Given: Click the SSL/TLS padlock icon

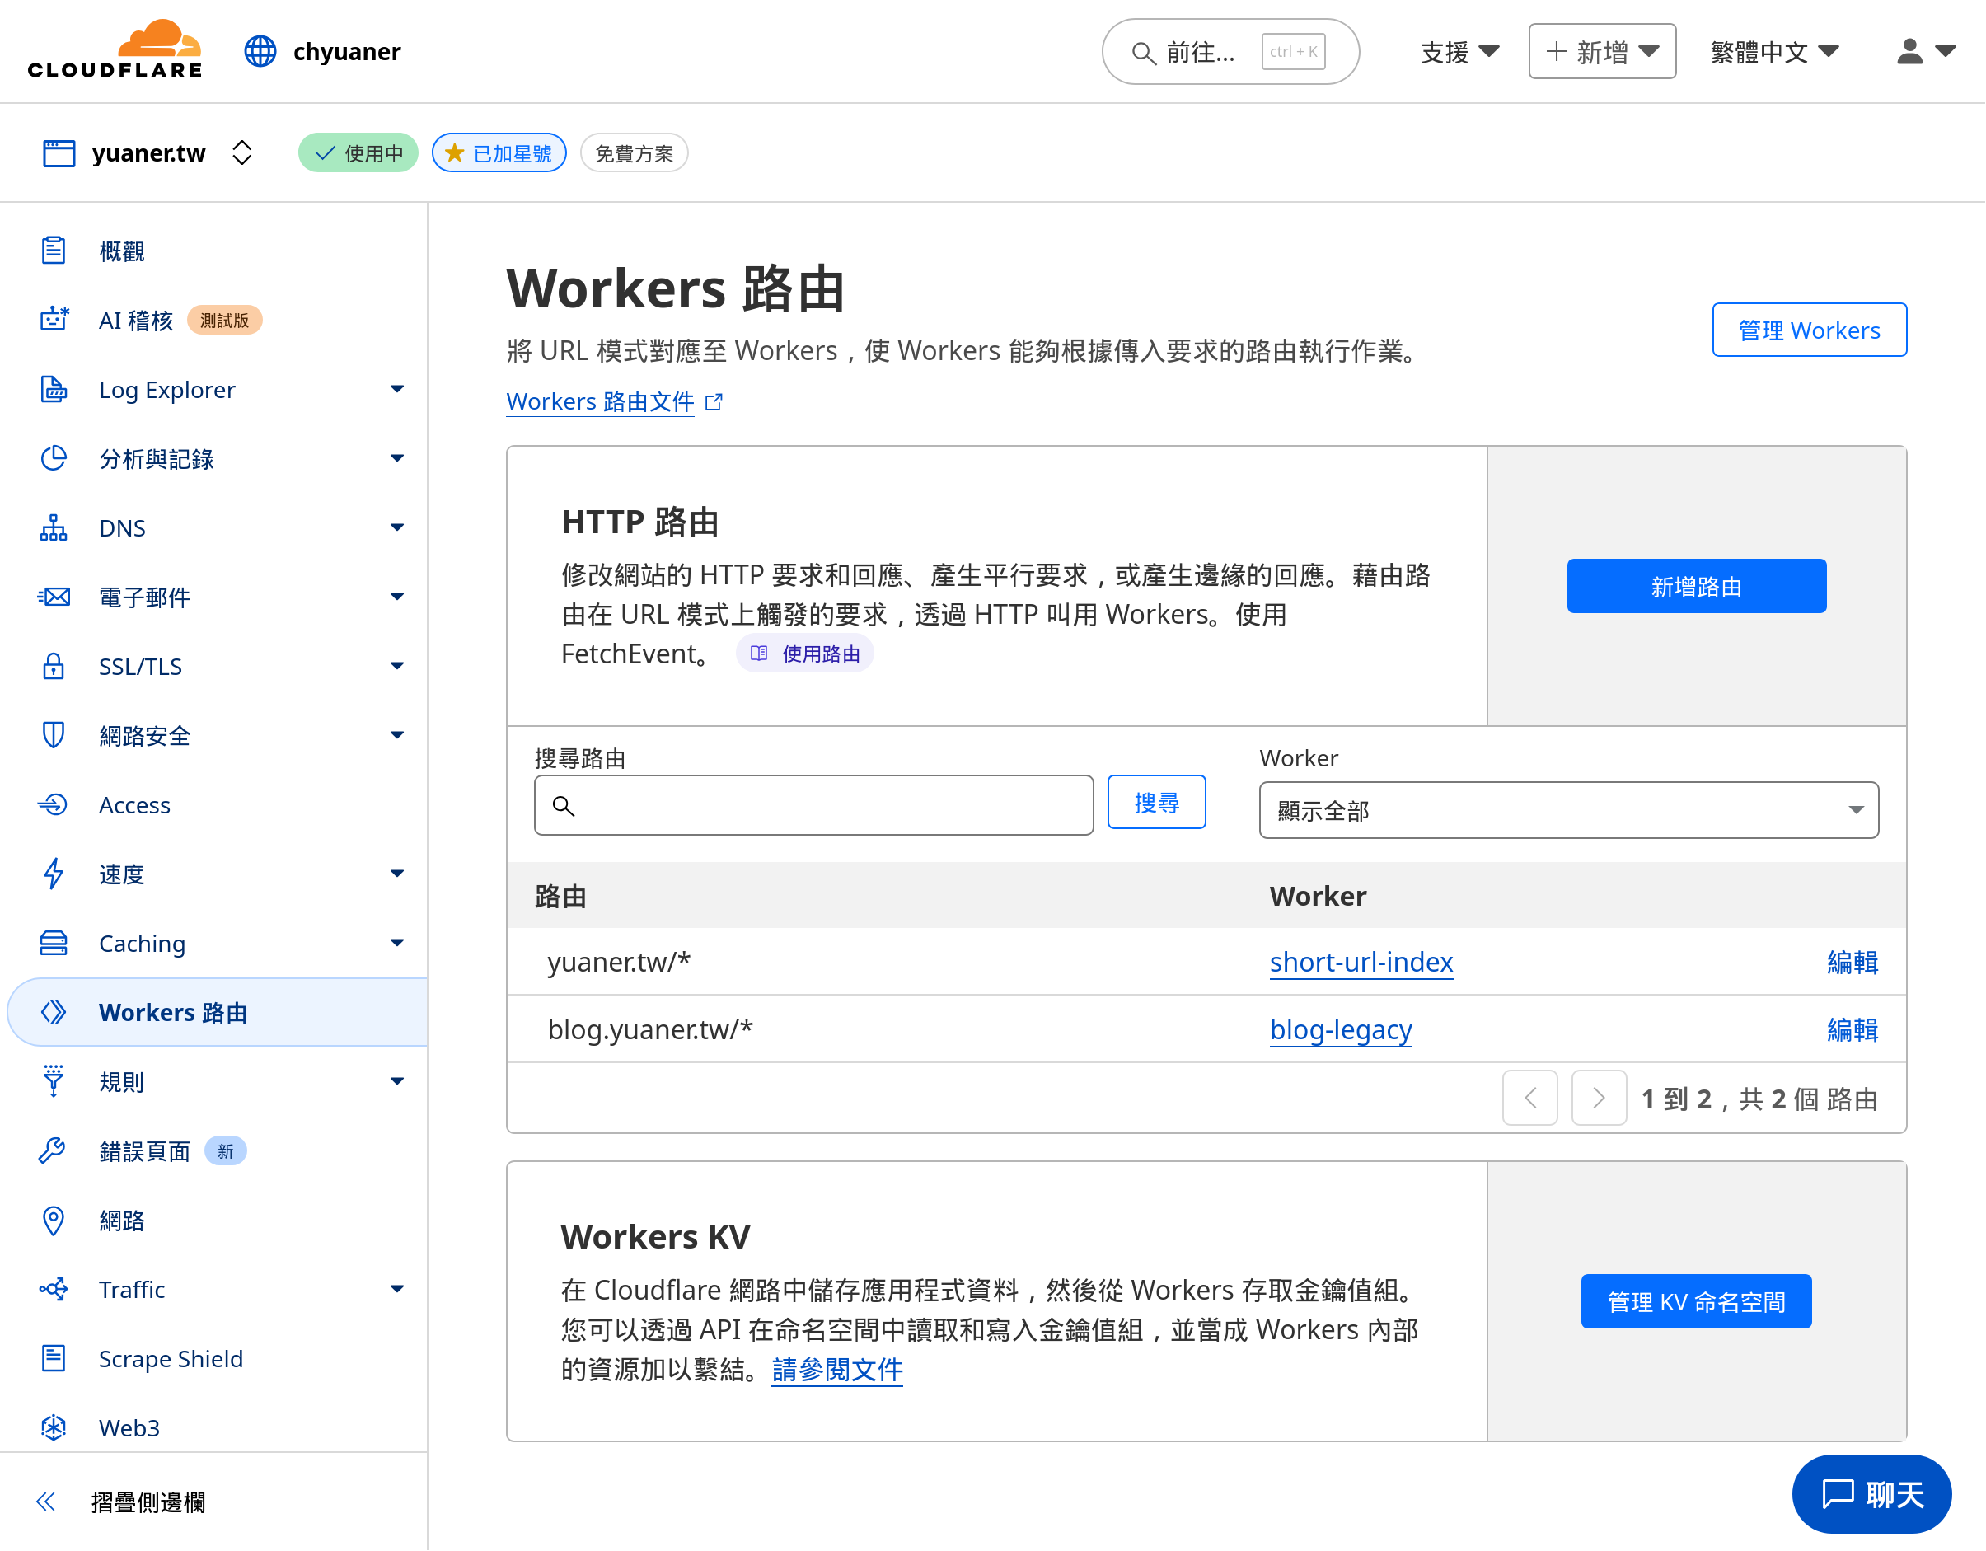Looking at the screenshot, I should pos(54,666).
